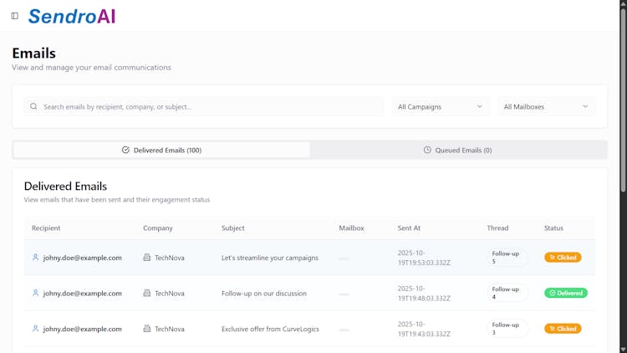Click the first row Clicked status badge
Viewport: 627px width, 353px height.
[x=563, y=258]
